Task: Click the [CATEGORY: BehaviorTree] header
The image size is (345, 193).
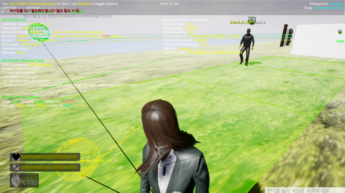Action: click(22, 61)
